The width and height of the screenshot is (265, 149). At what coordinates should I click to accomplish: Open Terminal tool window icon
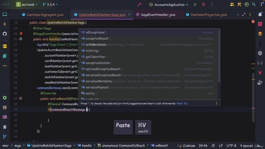click(5, 117)
